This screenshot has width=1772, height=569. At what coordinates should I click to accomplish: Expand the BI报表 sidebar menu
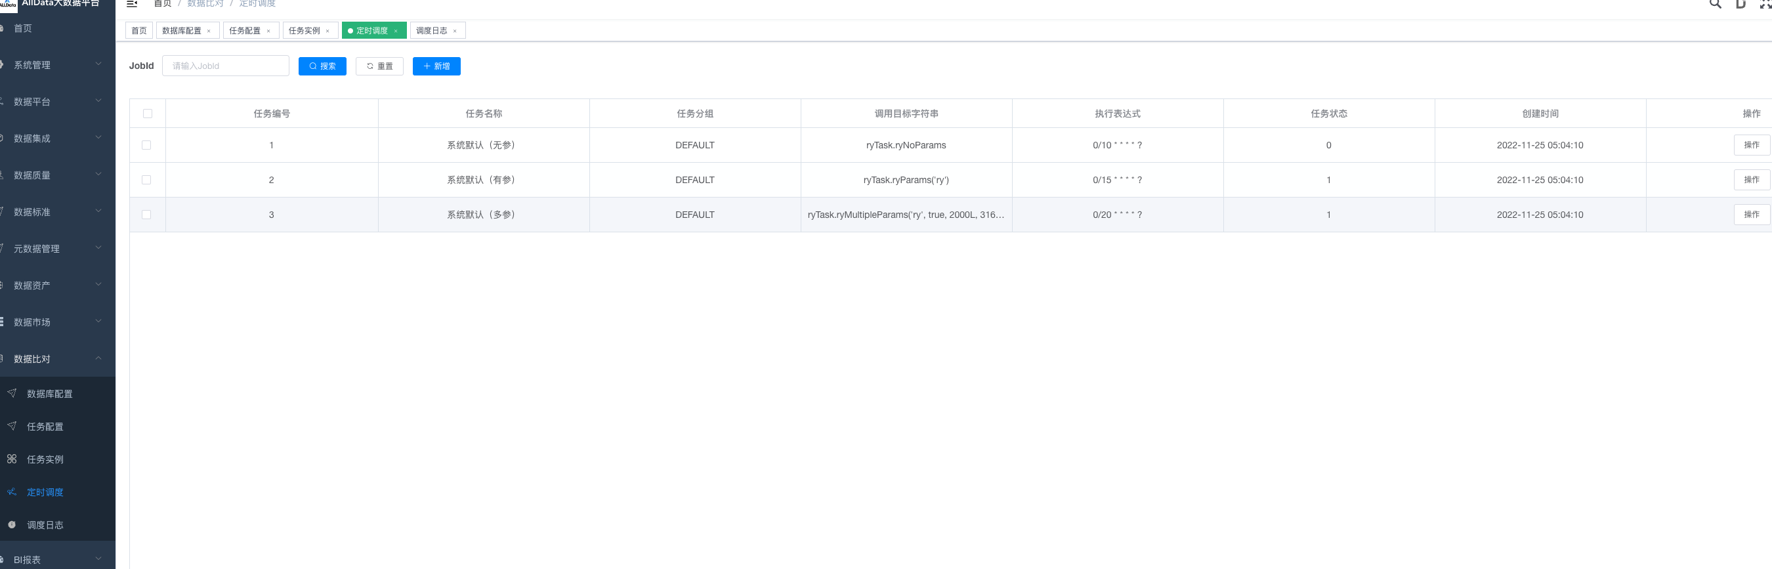point(58,559)
